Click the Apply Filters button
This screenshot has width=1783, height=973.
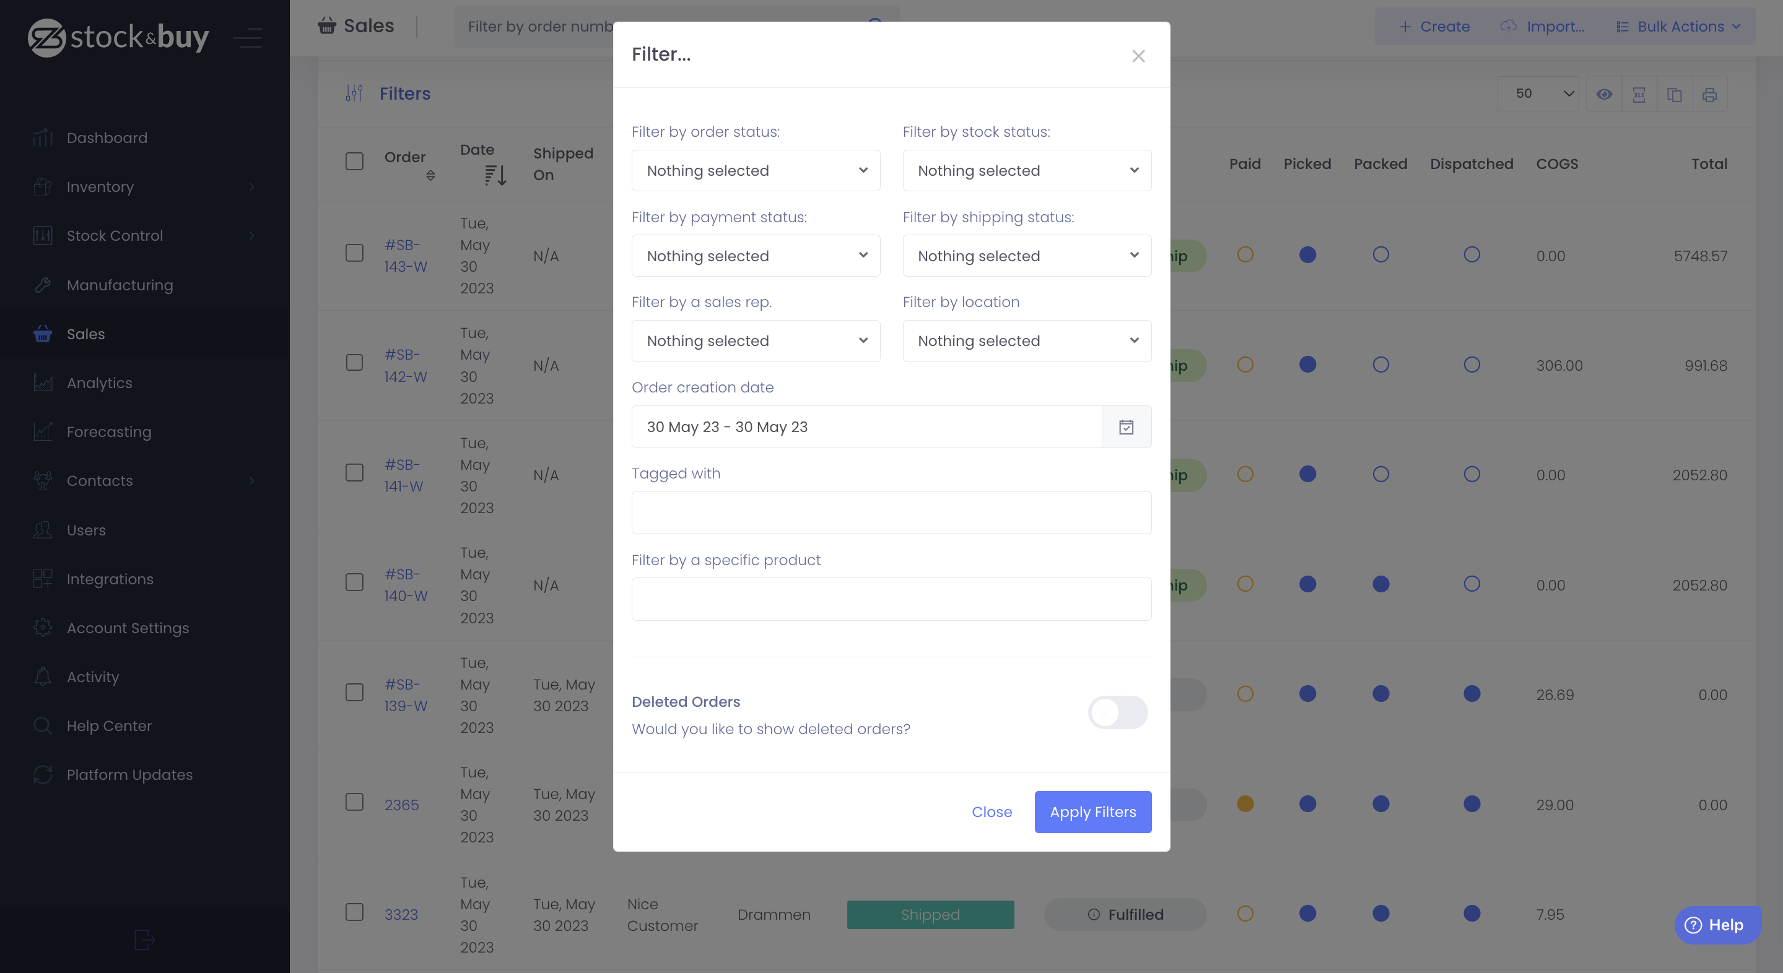[1093, 812]
